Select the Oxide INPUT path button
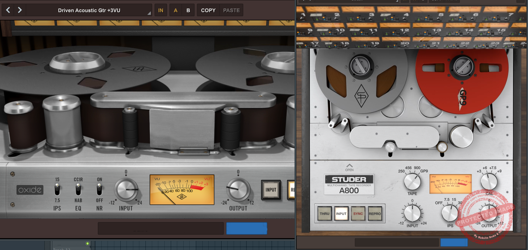The height and width of the screenshot is (250, 528). pos(271,190)
